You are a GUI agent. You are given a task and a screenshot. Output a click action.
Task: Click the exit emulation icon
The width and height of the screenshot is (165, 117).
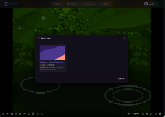click(x=156, y=114)
